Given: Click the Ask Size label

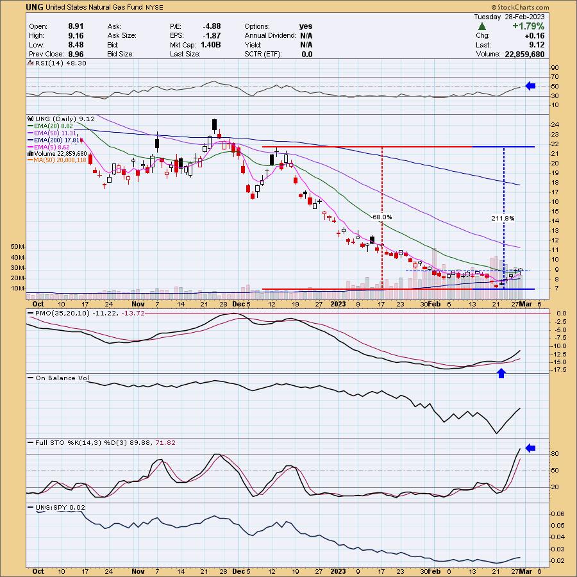Looking at the screenshot, I should 122,35.
